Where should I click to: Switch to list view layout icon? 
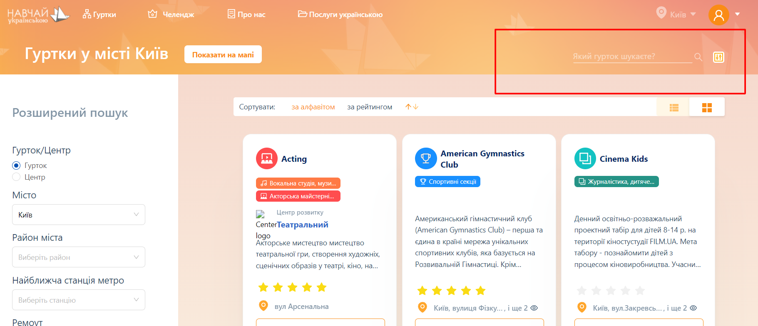pos(674,108)
